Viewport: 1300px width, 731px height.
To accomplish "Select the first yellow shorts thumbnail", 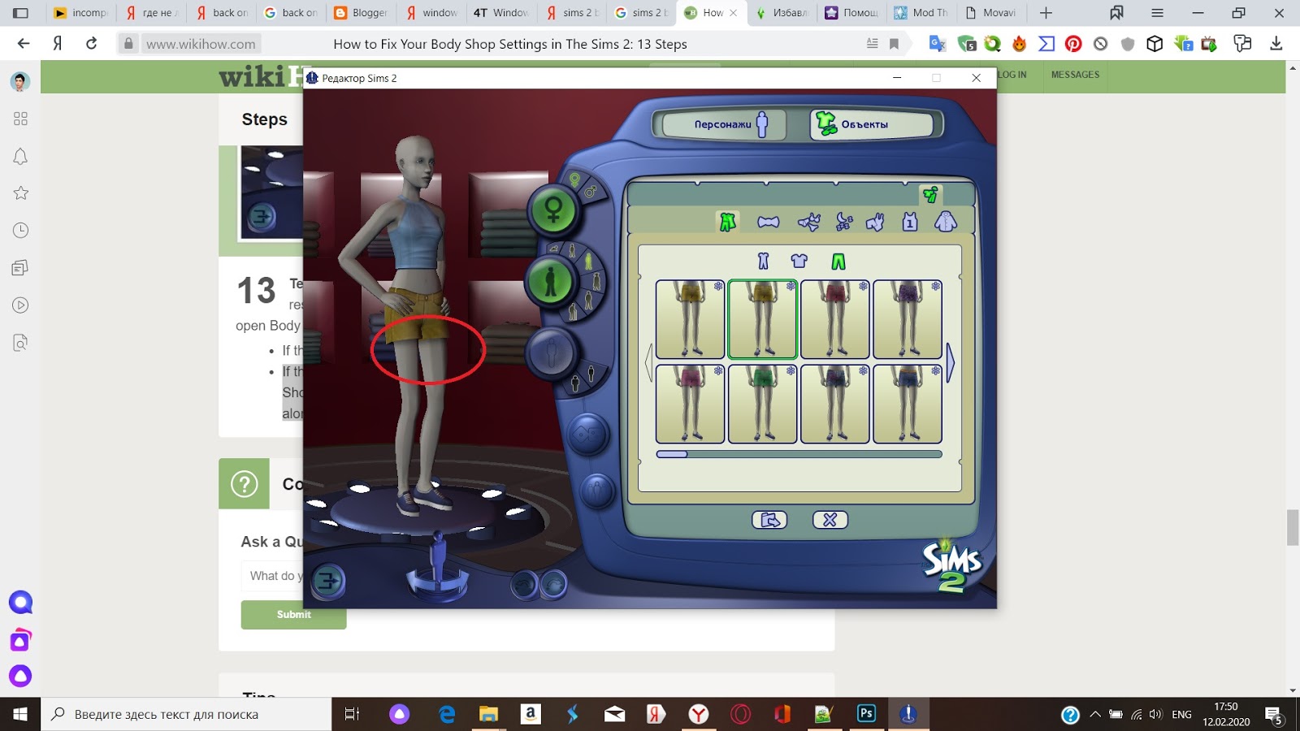I will [690, 319].
